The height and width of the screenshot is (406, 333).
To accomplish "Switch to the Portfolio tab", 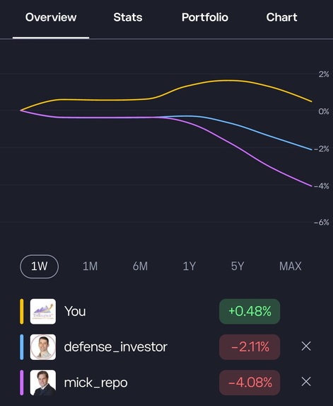I will [205, 18].
